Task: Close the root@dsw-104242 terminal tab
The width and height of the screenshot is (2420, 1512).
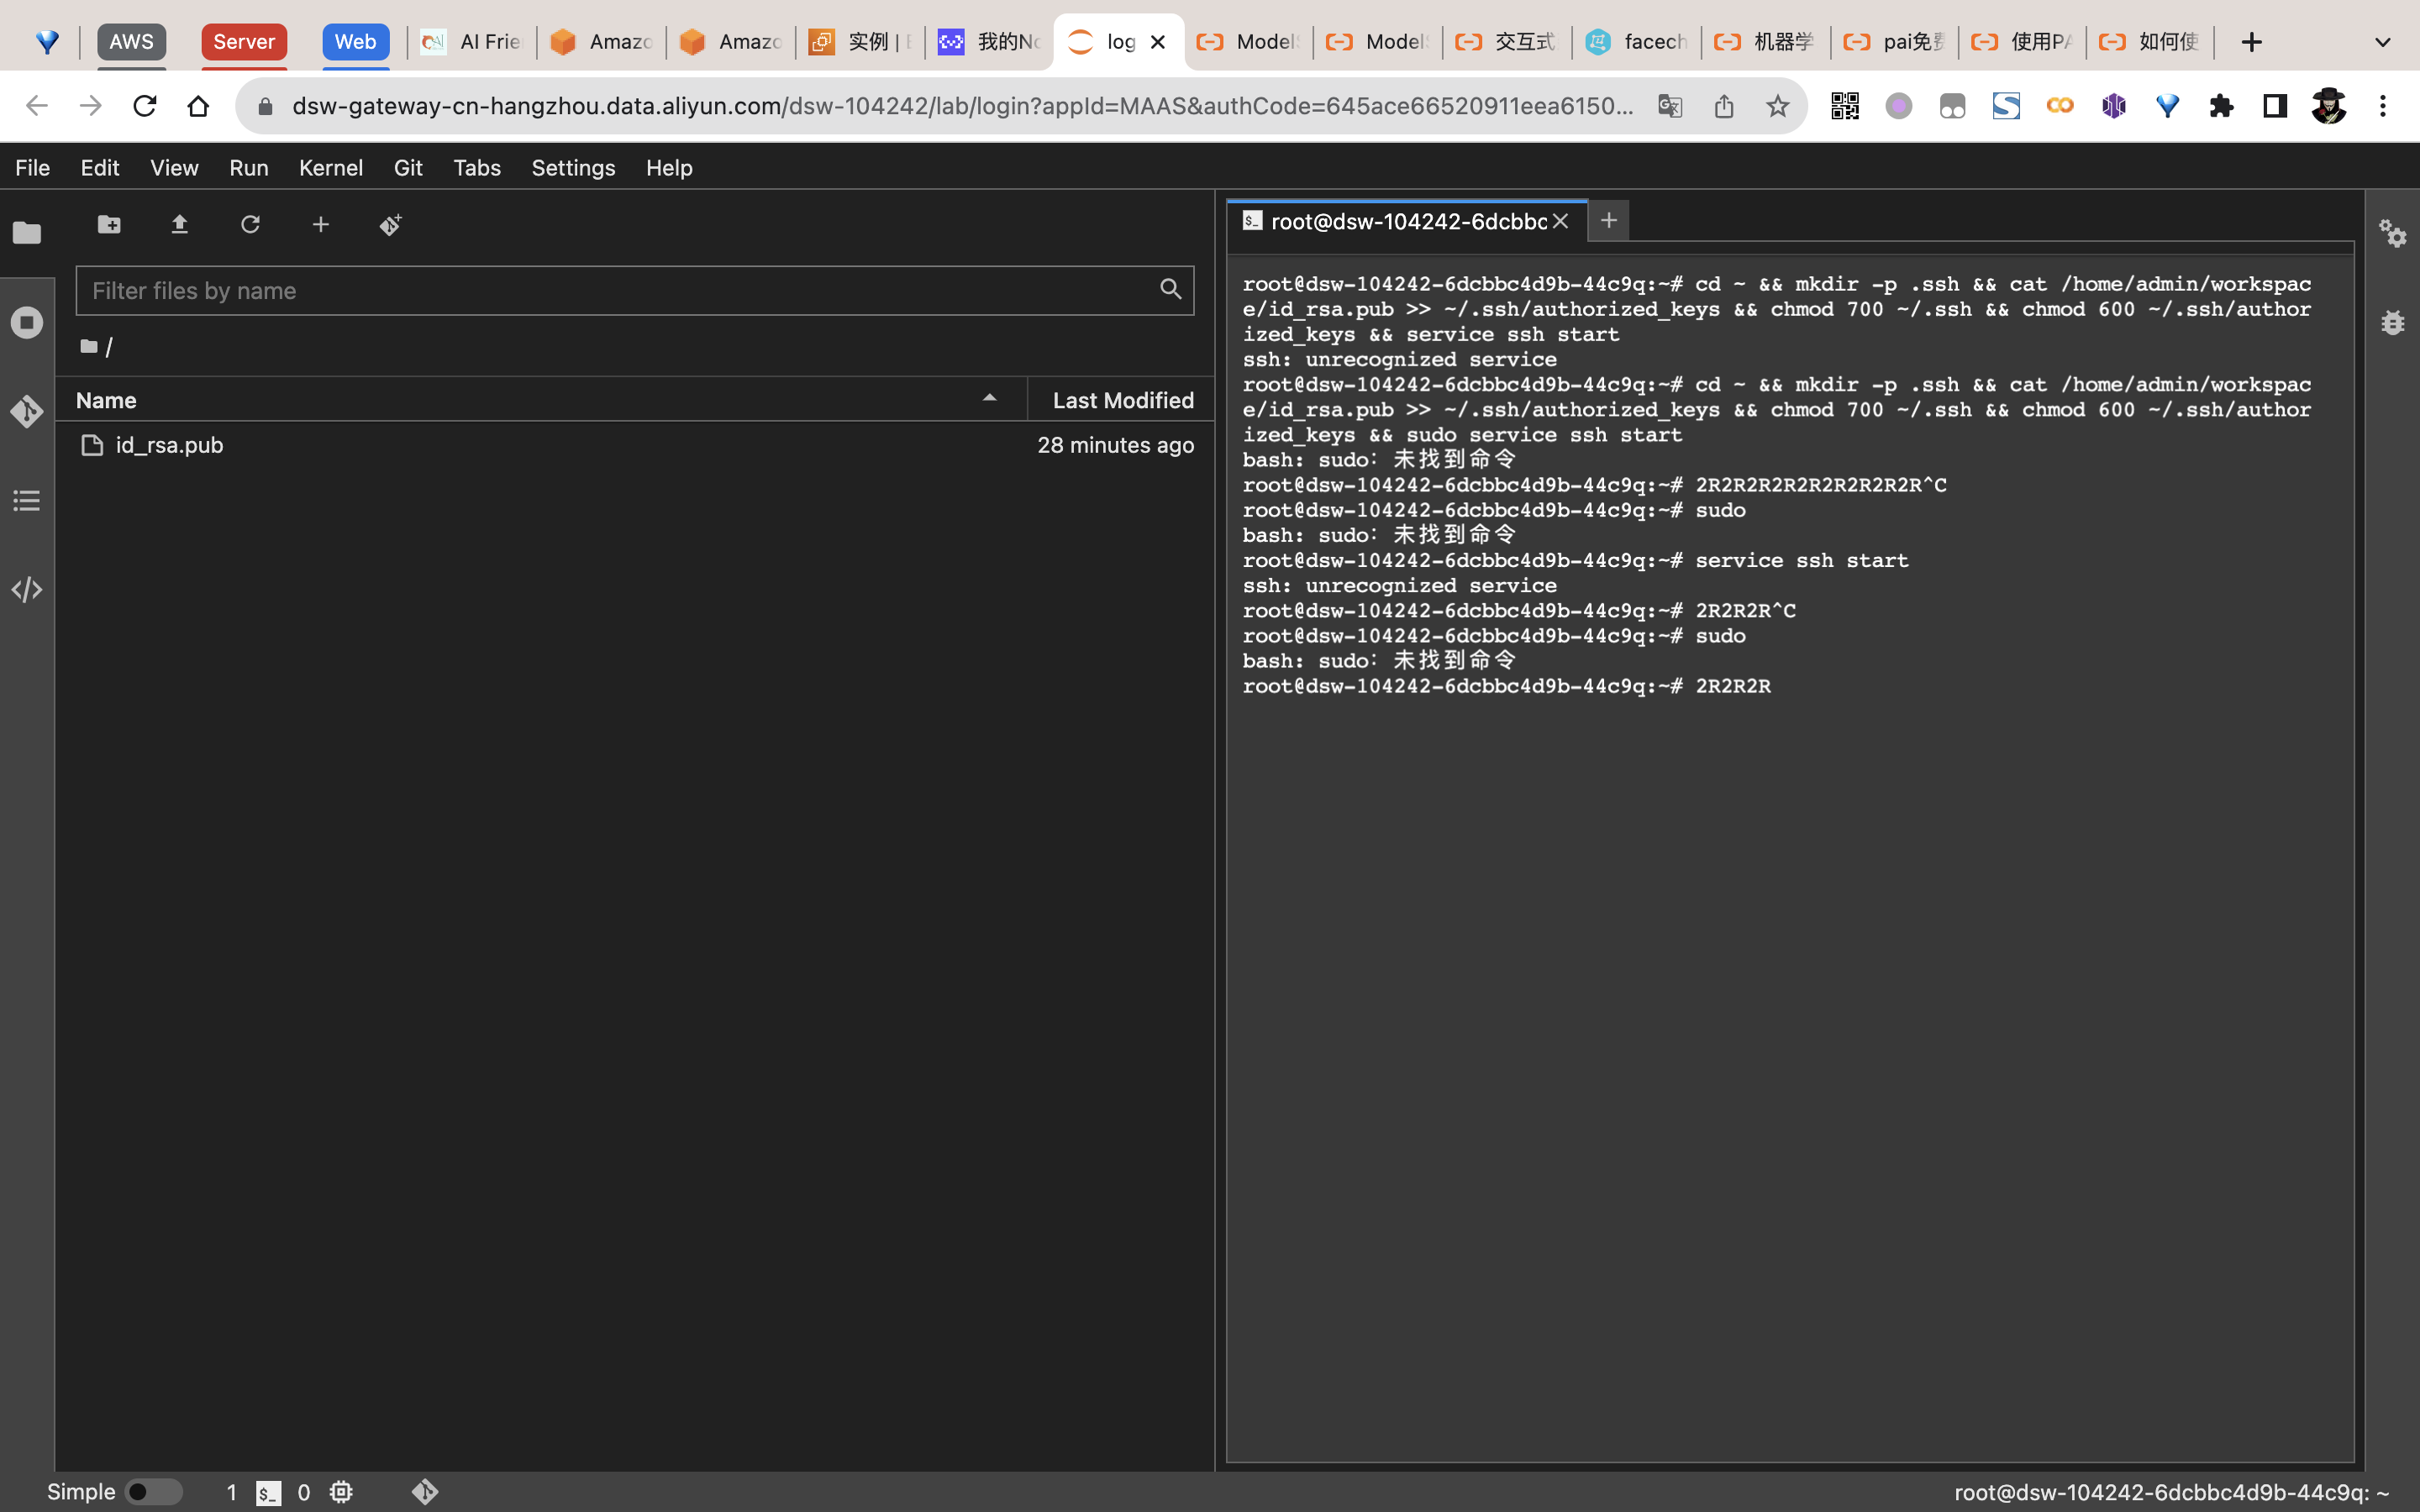Action: pos(1560,221)
